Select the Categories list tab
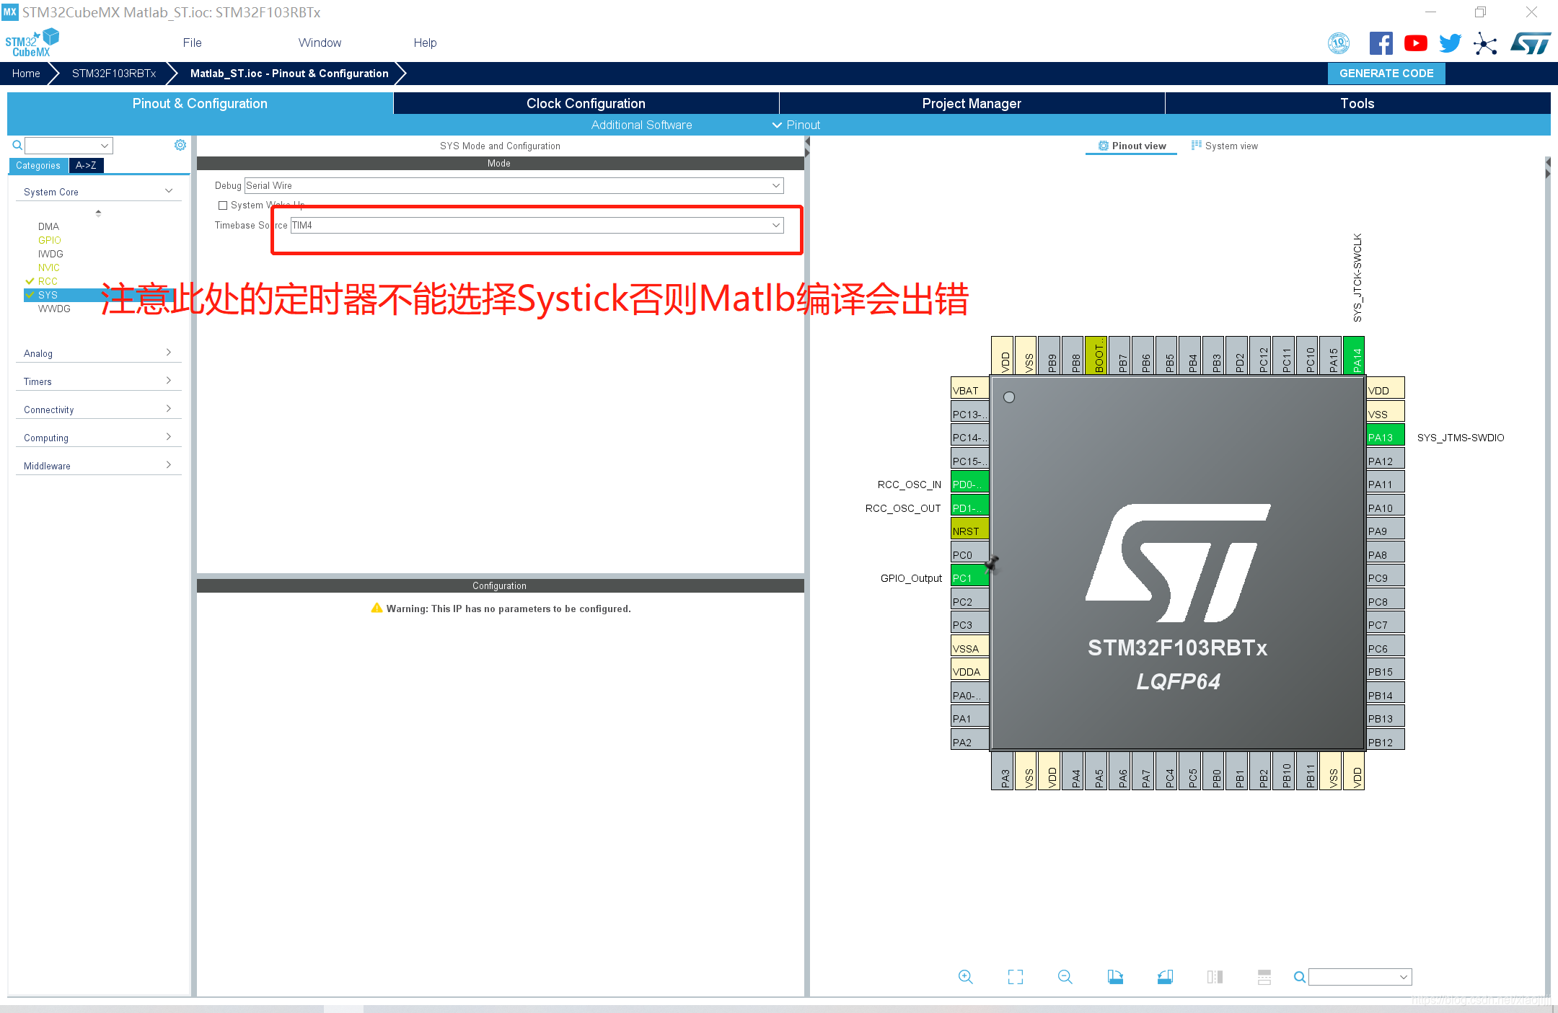The image size is (1558, 1013). coord(38,165)
